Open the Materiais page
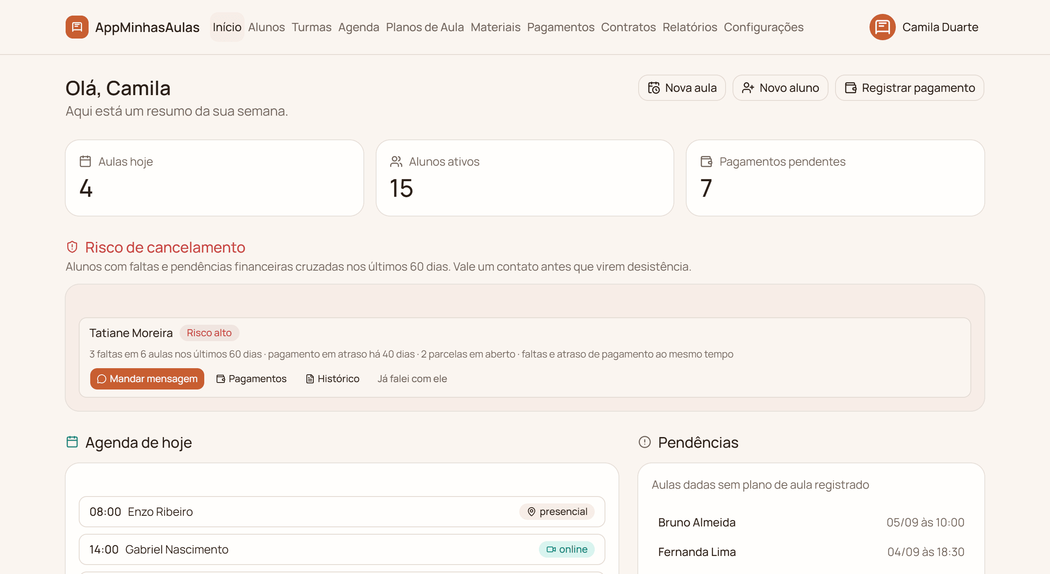 pos(495,27)
